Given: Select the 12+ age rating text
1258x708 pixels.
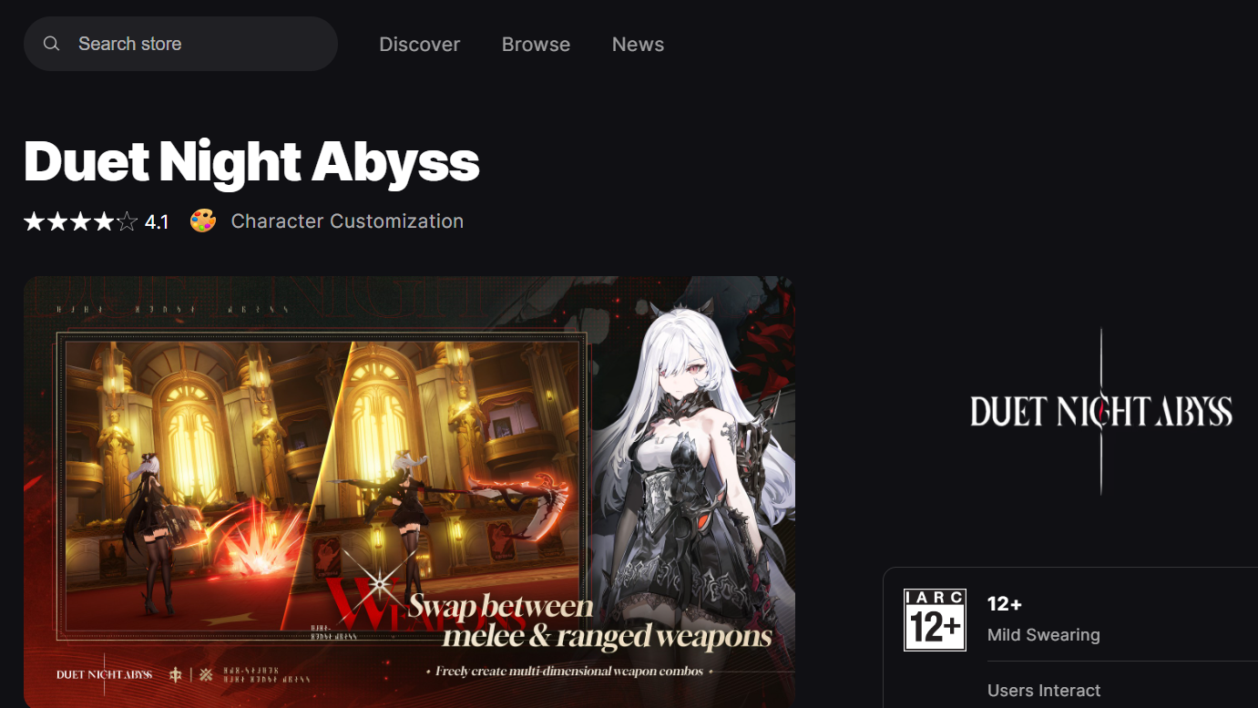Looking at the screenshot, I should pos(1004,604).
